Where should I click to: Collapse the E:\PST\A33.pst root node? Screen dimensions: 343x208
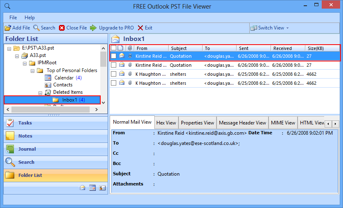pos(9,49)
